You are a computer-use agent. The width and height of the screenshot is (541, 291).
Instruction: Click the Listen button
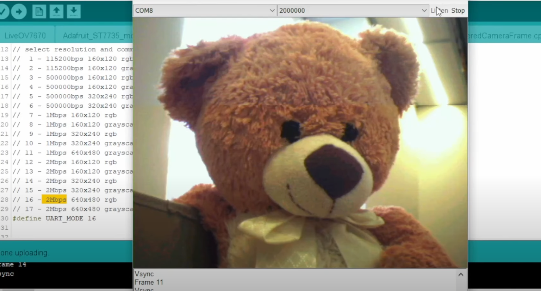coord(439,11)
